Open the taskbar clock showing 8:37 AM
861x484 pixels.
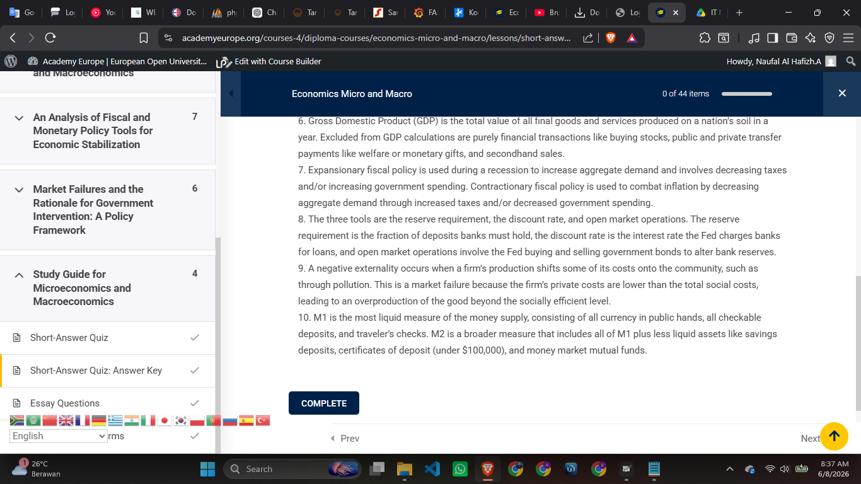pyautogui.click(x=833, y=469)
